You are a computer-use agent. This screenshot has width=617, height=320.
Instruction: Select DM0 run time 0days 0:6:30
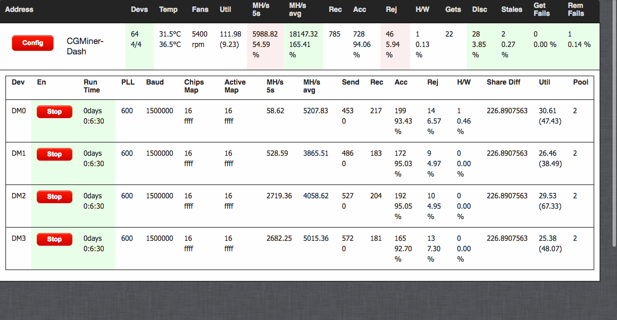pos(94,116)
